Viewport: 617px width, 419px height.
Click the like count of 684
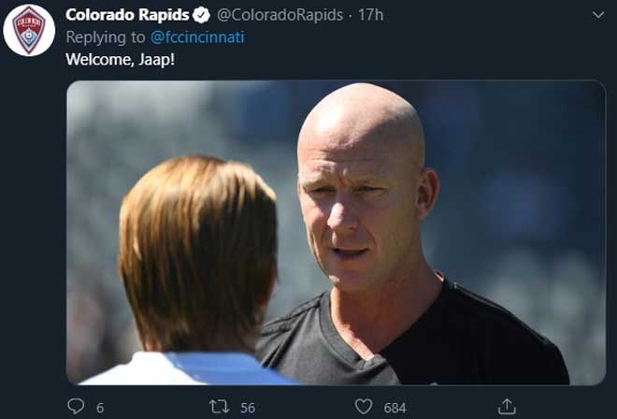pyautogui.click(x=395, y=408)
